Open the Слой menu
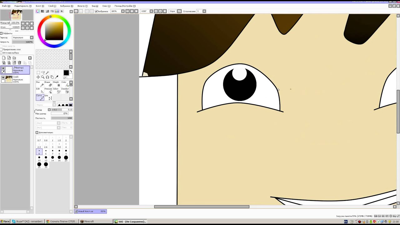 click(52, 6)
